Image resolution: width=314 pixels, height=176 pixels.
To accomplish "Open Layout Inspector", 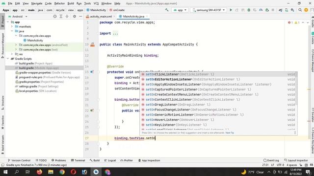I will [x=296, y=160].
